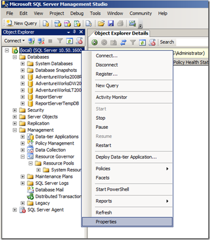Choose Refresh in the context menu
This screenshot has height=240, width=210.
(x=127, y=212)
